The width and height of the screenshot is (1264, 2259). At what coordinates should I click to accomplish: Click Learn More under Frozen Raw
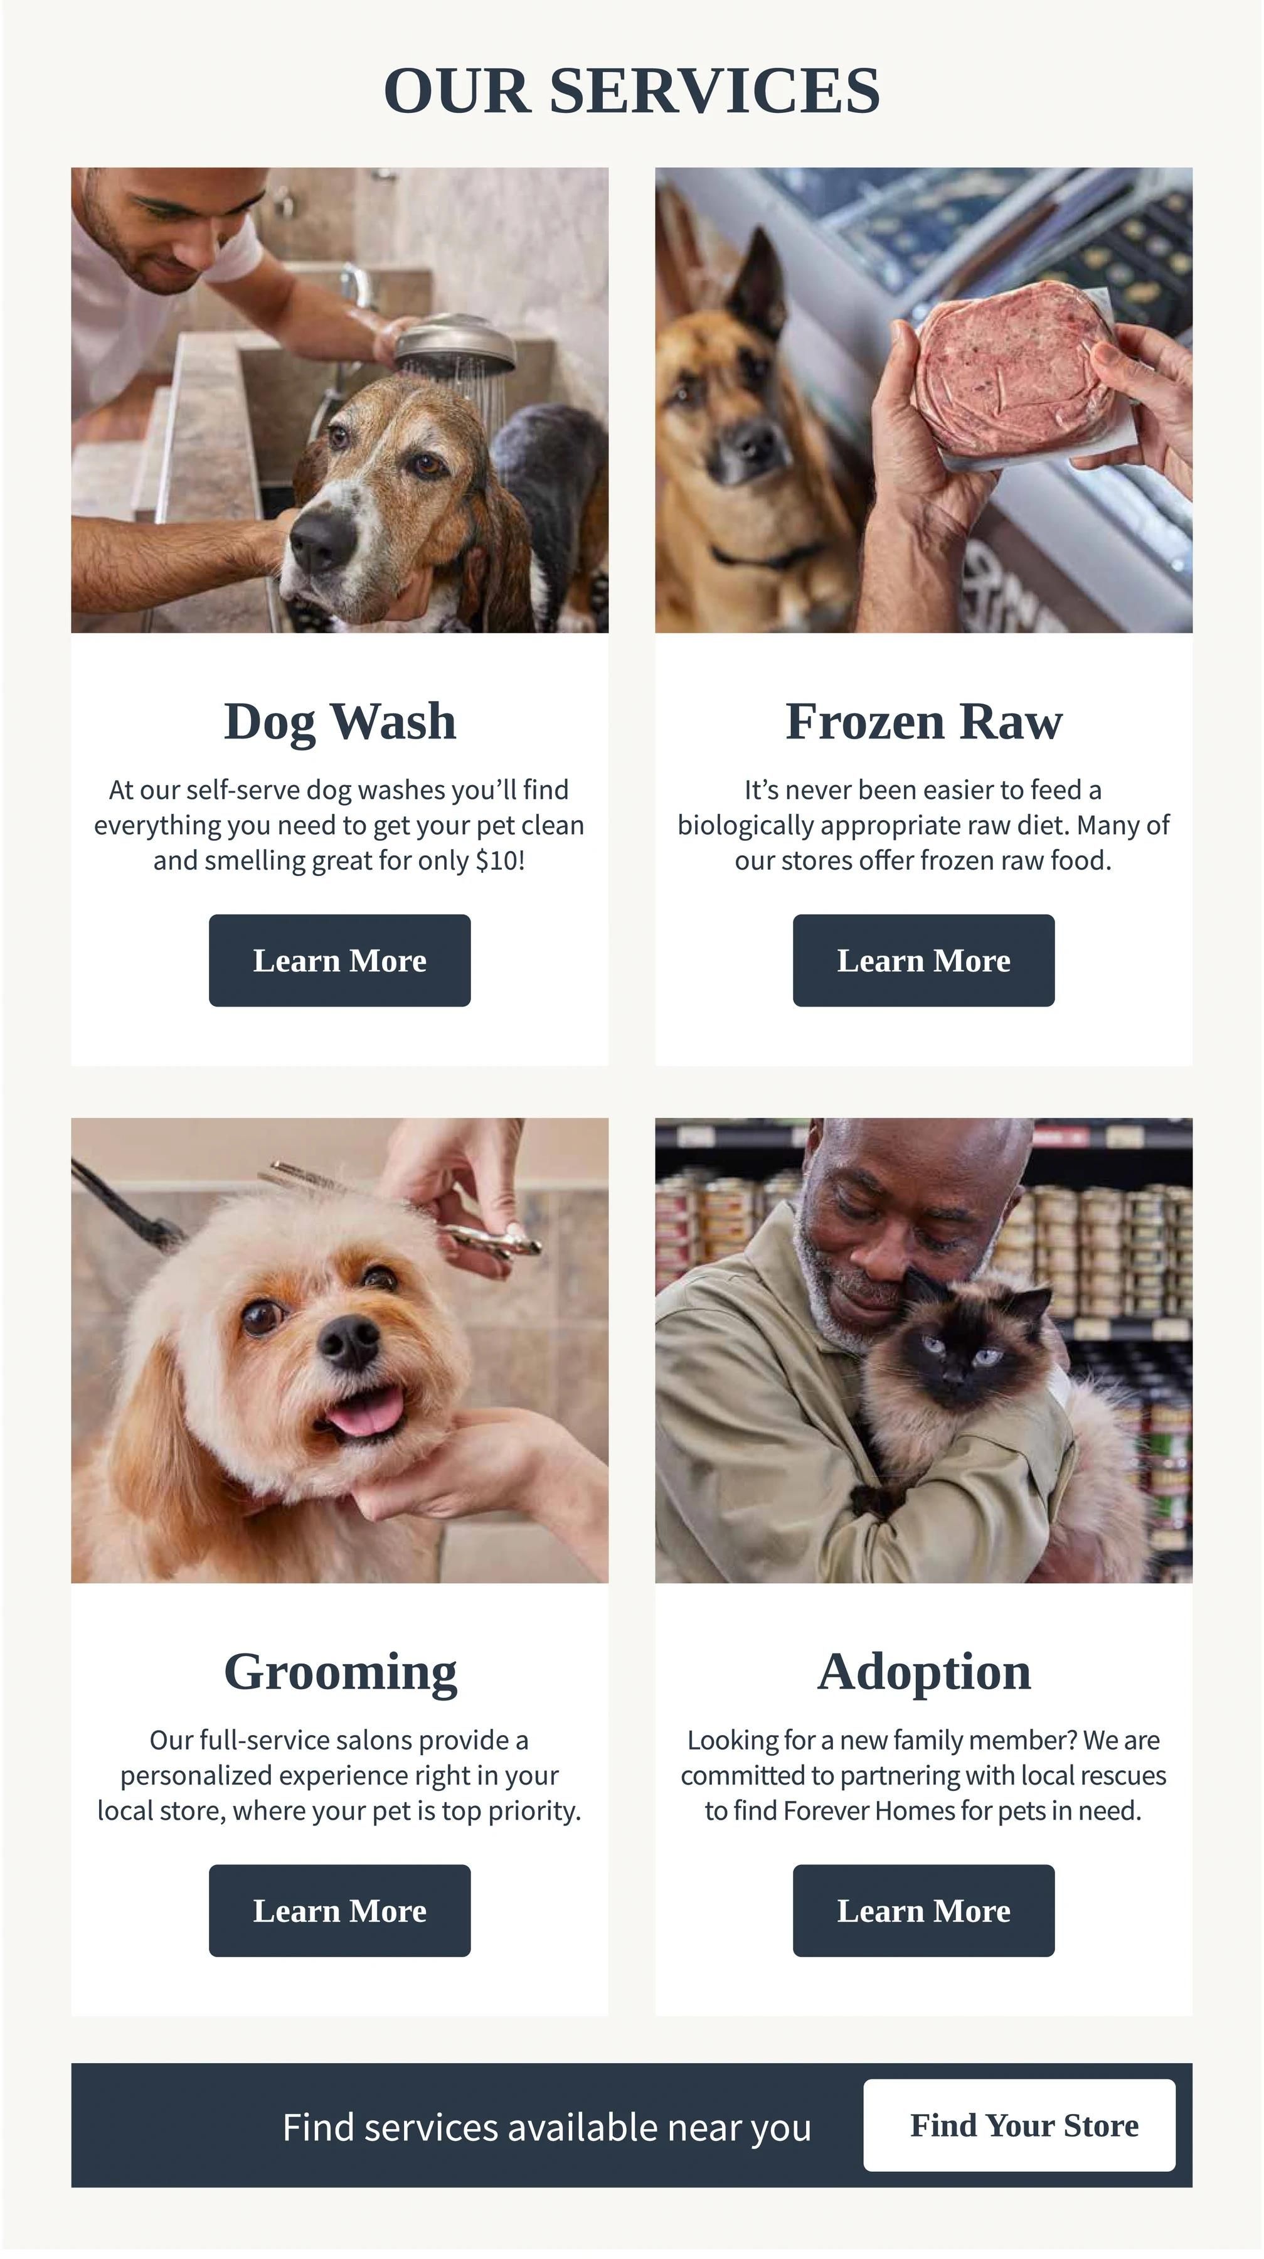(923, 960)
